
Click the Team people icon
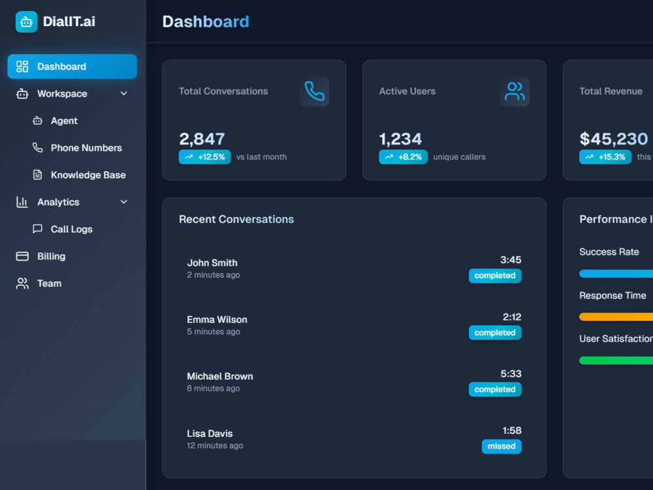[x=22, y=284]
